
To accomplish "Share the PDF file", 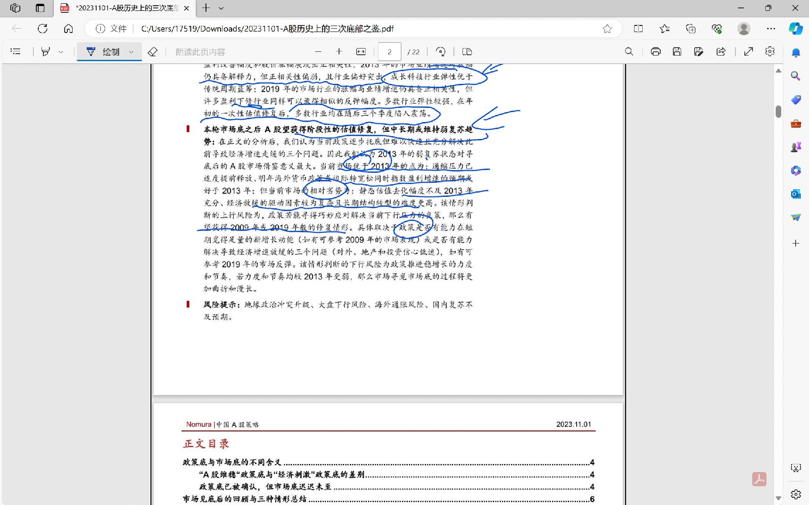I will click(x=721, y=52).
